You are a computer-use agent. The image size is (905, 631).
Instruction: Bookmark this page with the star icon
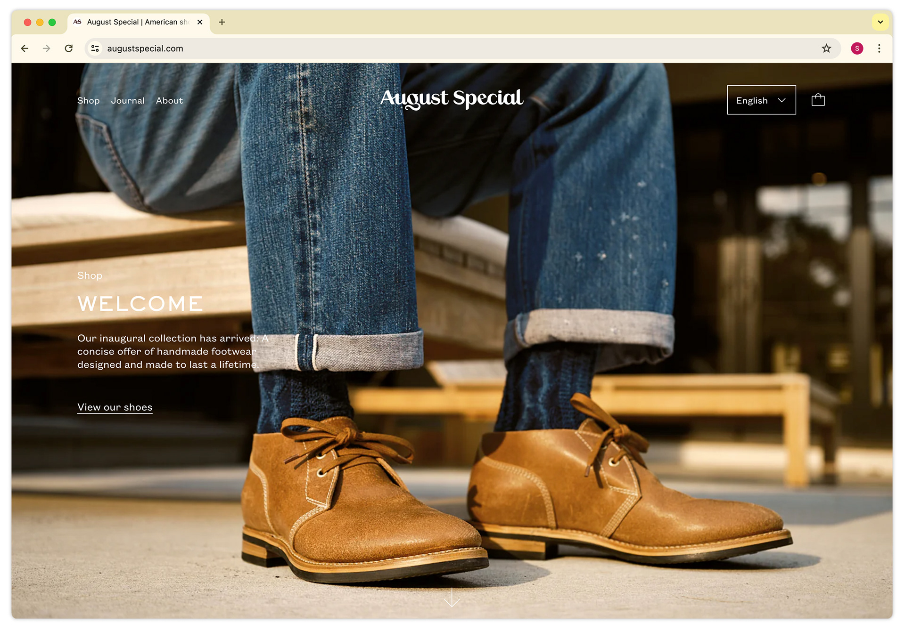pos(826,49)
